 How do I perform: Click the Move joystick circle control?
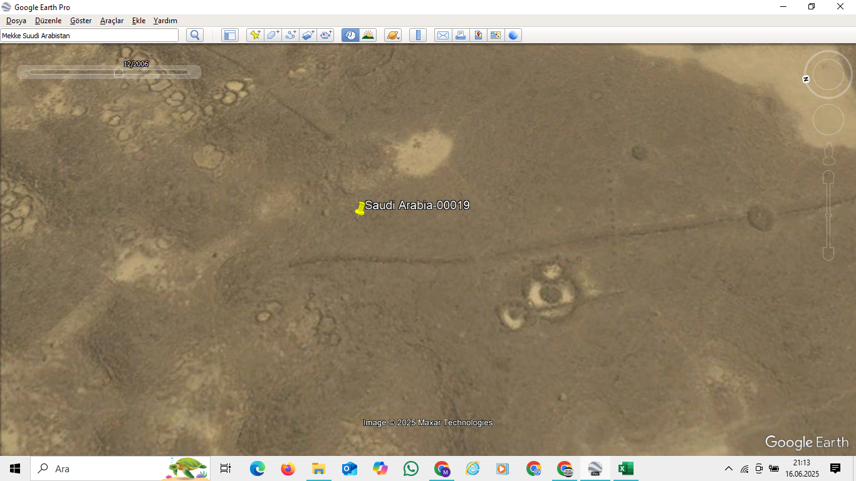pyautogui.click(x=828, y=120)
